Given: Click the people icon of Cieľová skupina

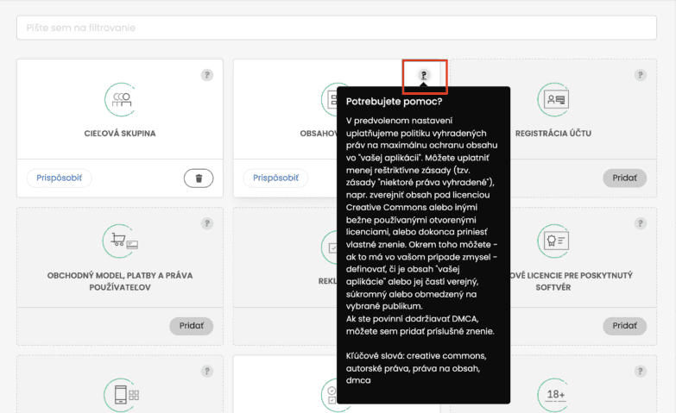Looking at the screenshot, I should tap(120, 99).
